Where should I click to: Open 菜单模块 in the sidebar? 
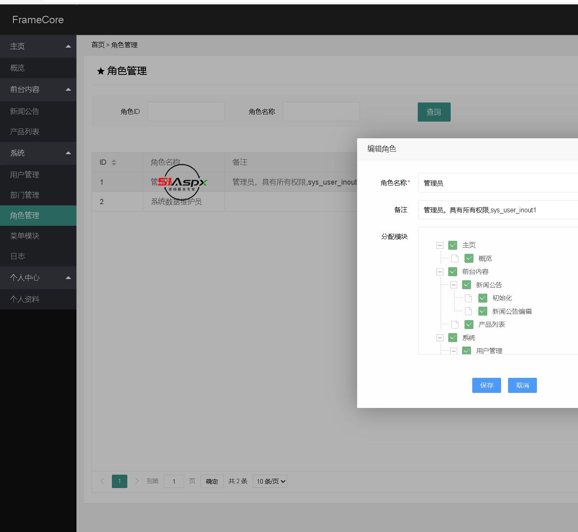coord(38,235)
